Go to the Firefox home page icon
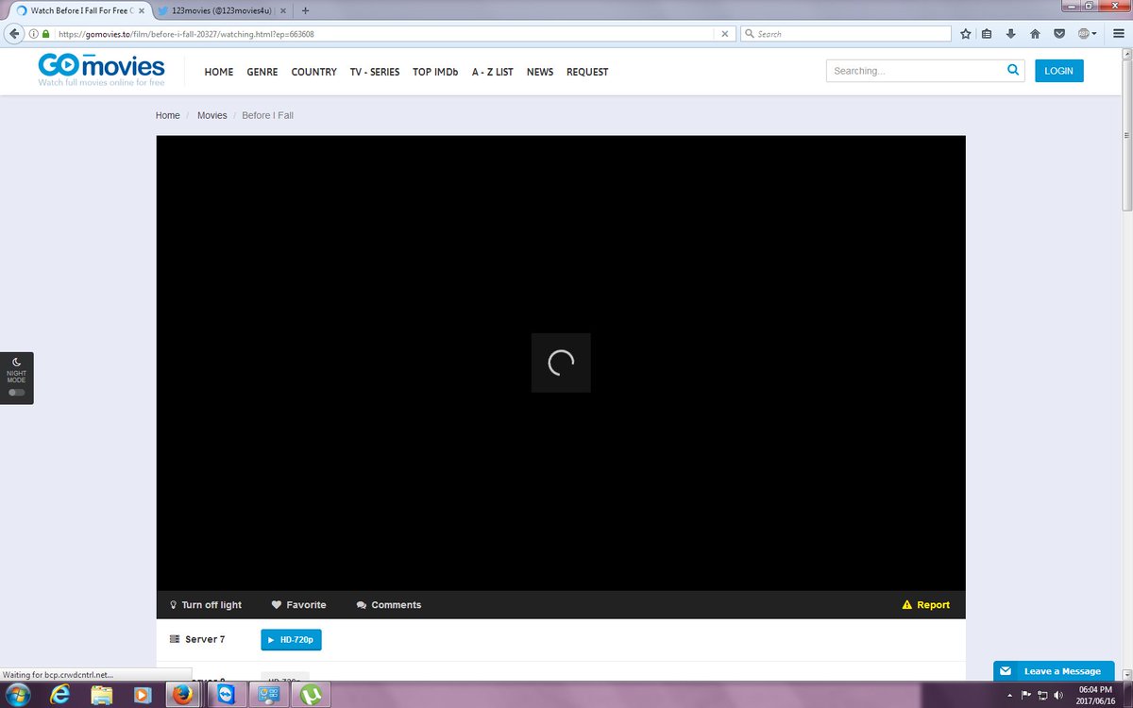The width and height of the screenshot is (1133, 708). pos(1035,34)
